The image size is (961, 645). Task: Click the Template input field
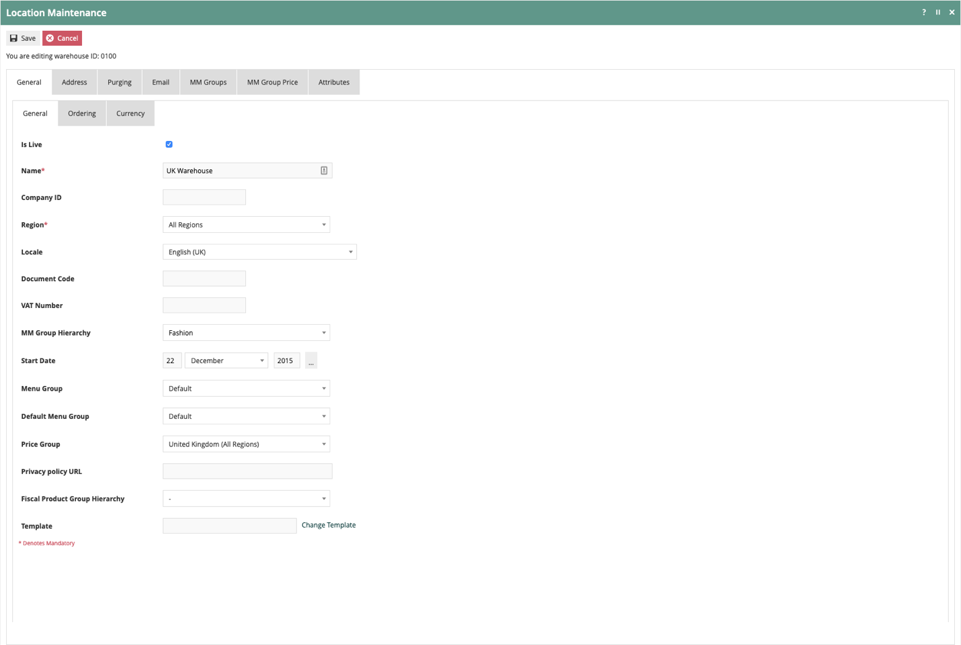pos(230,526)
